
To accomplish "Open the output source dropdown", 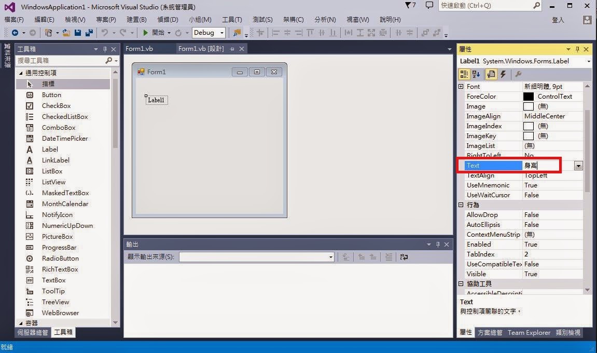I will (330, 257).
